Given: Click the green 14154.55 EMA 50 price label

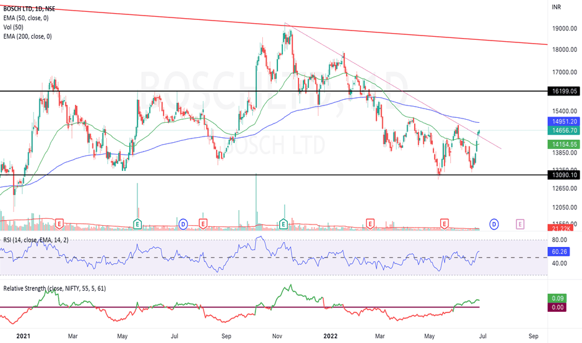Looking at the screenshot, I should [564, 144].
